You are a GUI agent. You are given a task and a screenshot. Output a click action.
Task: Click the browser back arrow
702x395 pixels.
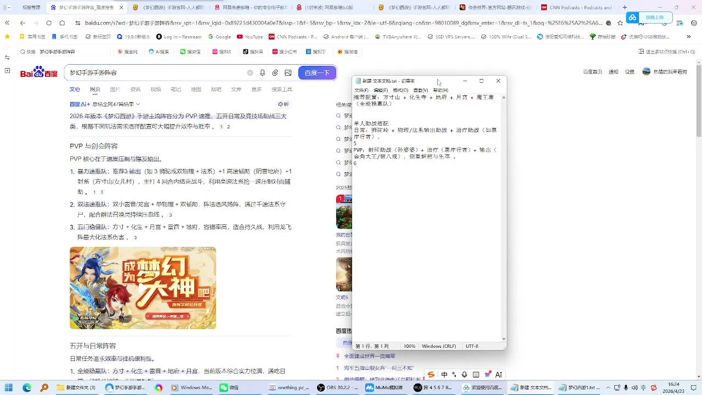[x=22, y=23]
